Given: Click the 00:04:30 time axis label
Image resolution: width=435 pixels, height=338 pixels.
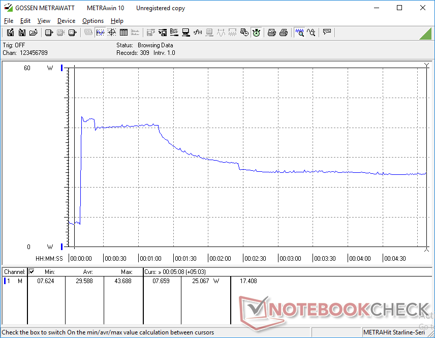Looking at the screenshot, I should click(x=395, y=259).
